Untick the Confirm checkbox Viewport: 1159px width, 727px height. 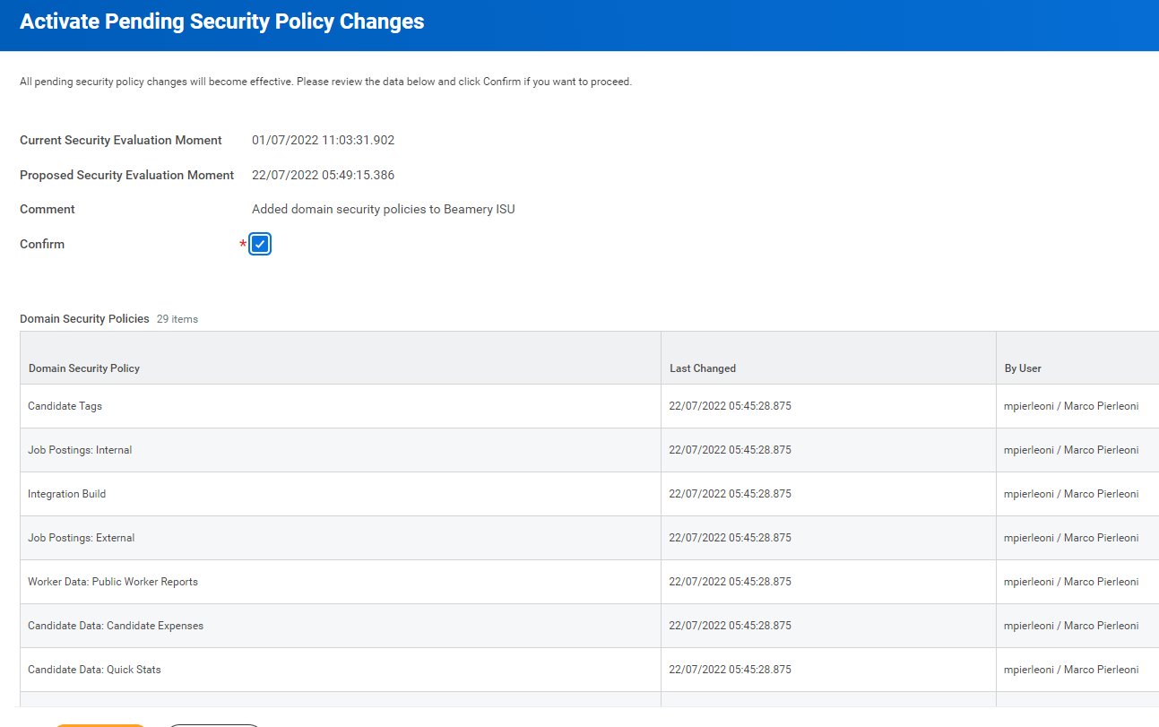click(x=260, y=244)
